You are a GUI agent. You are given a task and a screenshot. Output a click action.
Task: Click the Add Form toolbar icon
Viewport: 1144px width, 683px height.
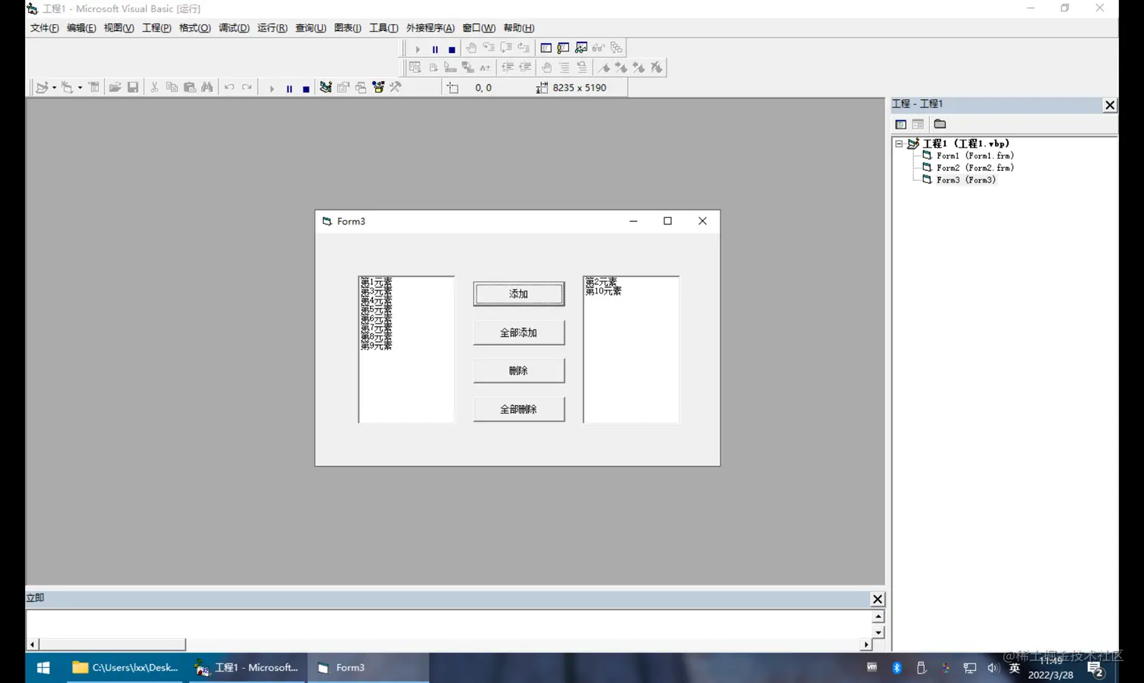coord(67,88)
